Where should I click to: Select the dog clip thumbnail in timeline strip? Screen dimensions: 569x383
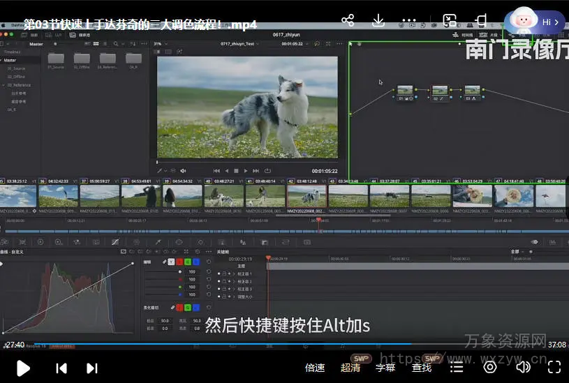point(306,195)
